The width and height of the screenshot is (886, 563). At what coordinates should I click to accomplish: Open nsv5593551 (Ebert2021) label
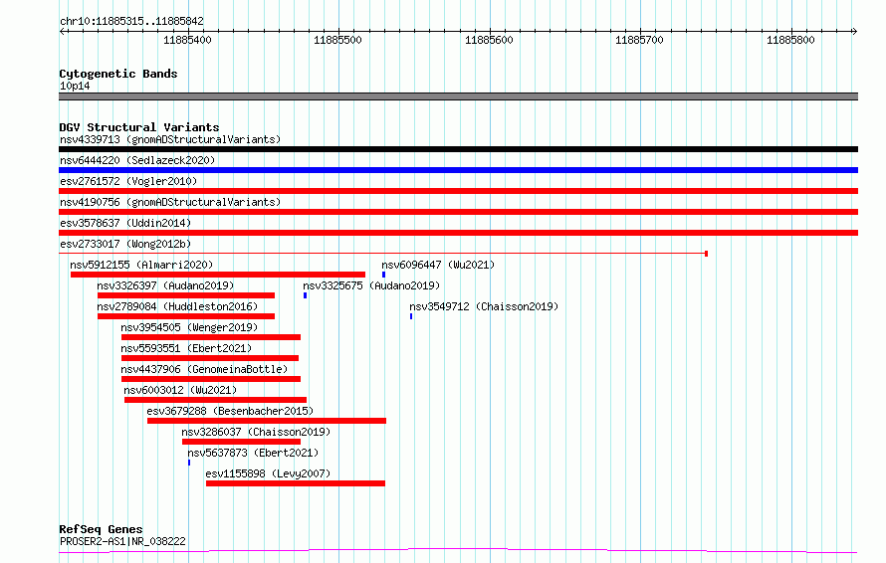click(x=186, y=348)
